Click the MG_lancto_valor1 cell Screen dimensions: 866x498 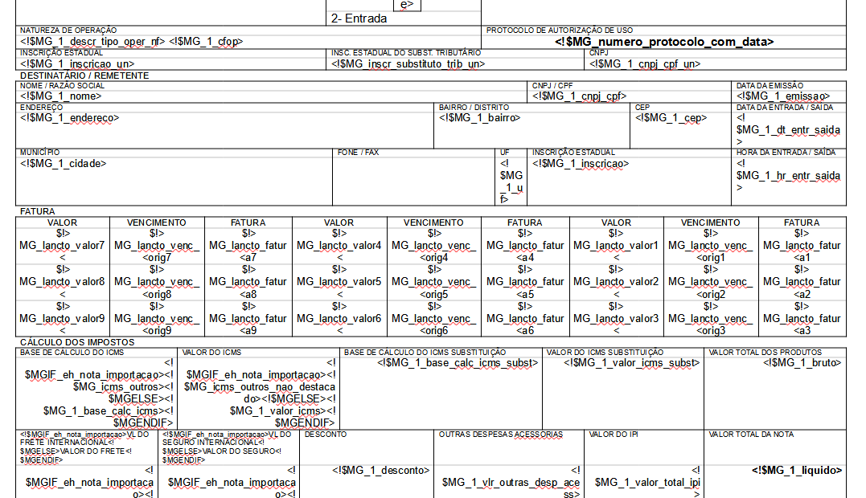click(616, 246)
